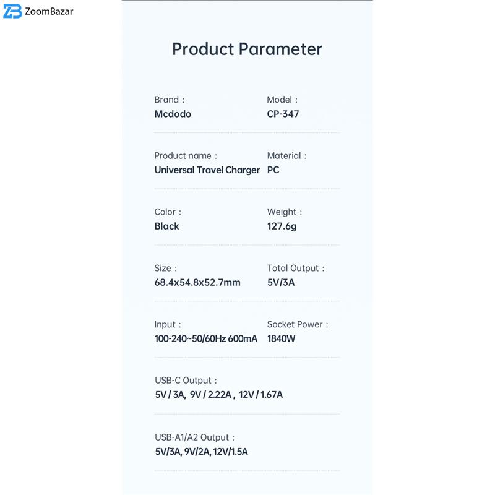Select the PC material value
Screen dimensions: 495x495
click(273, 170)
